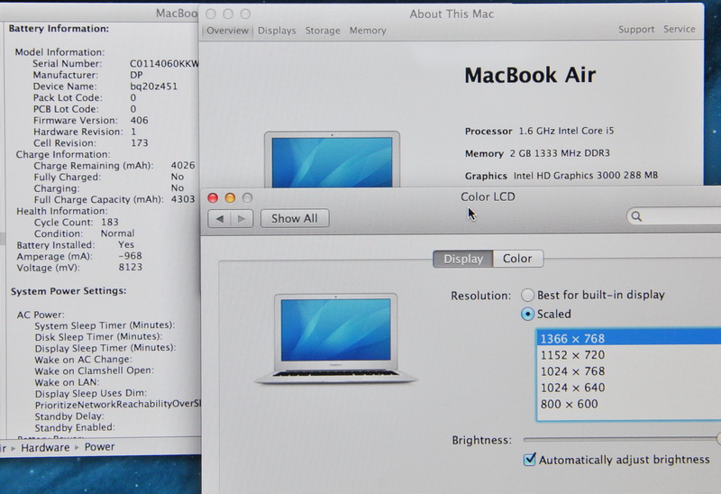This screenshot has height=494, width=721.
Task: Click the 'Health Information:' label
Action: [62, 211]
